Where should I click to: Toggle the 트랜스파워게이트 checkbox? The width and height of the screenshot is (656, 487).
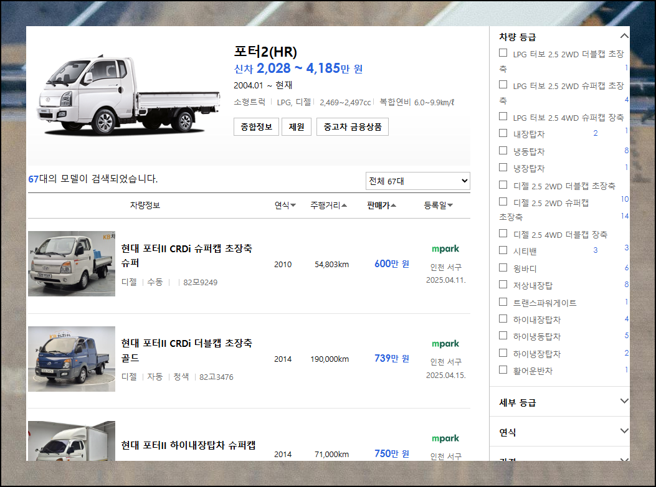tap(503, 302)
